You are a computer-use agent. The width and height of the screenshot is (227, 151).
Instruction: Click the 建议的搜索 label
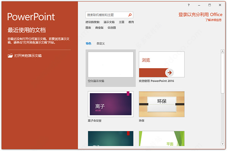tap(93, 22)
